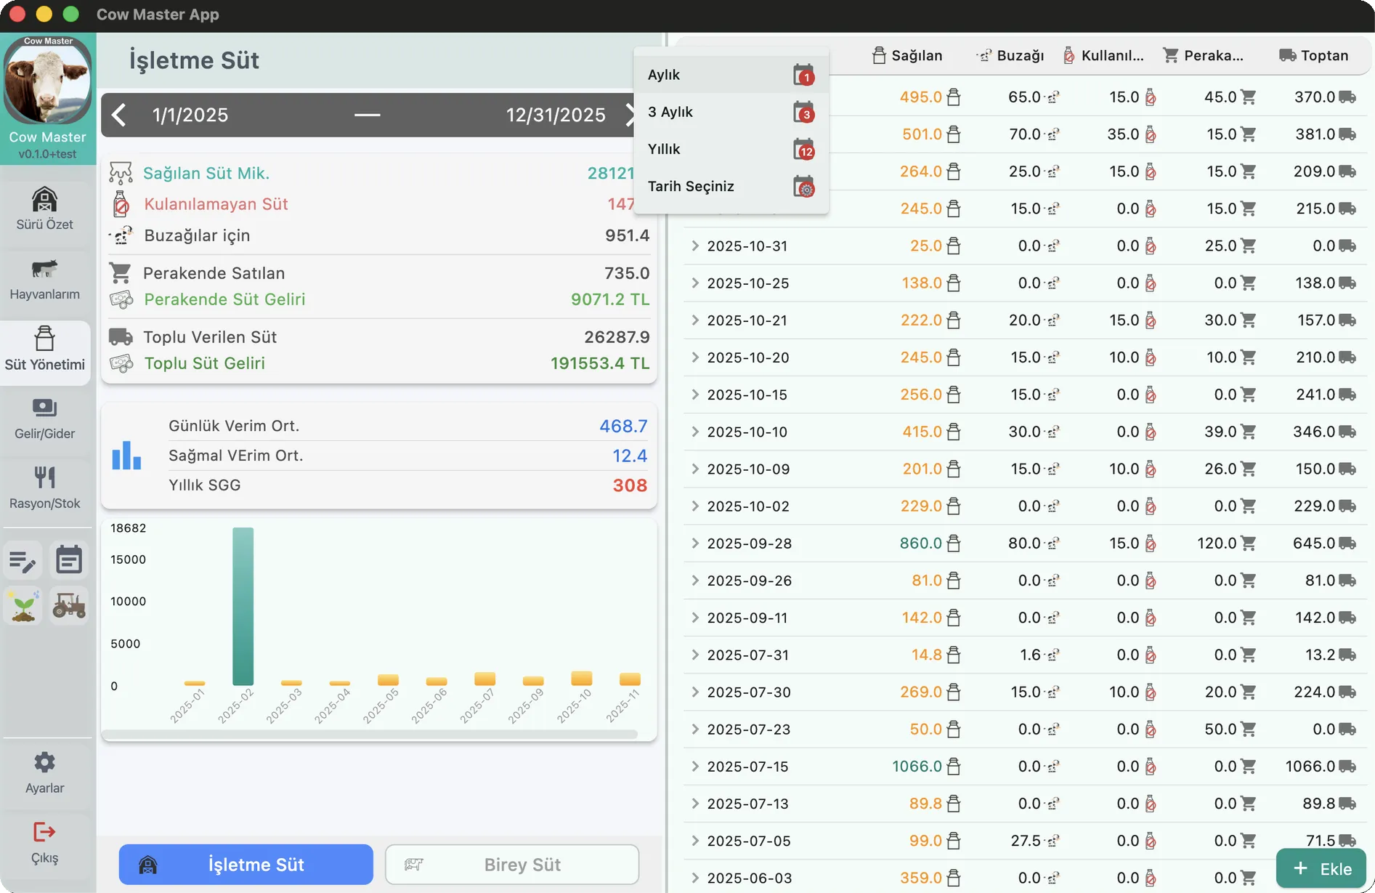This screenshot has height=893, width=1375.
Task: Open the tractor icon in sidebar
Action: tap(69, 605)
